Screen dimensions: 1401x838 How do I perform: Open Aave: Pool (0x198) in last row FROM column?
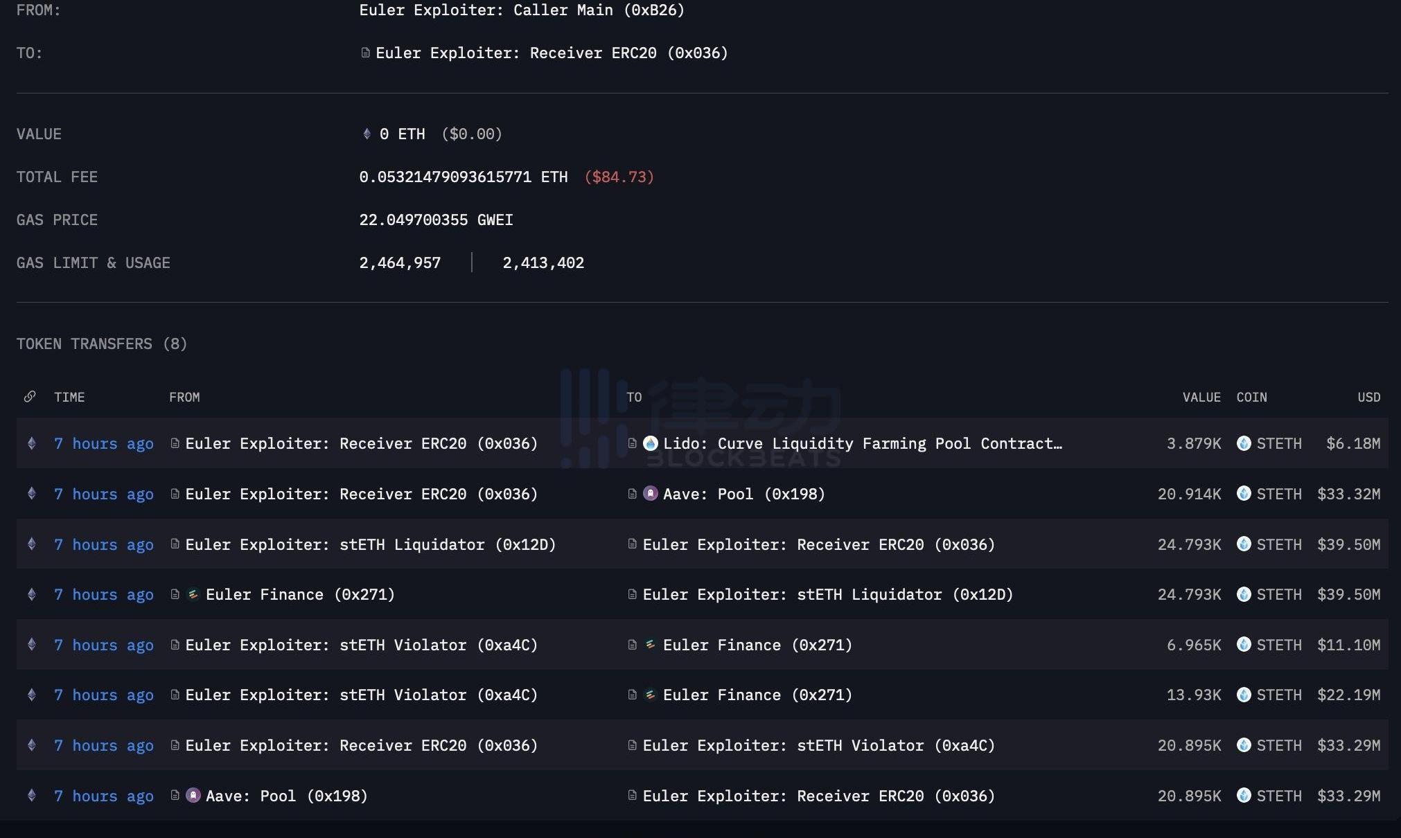(287, 796)
